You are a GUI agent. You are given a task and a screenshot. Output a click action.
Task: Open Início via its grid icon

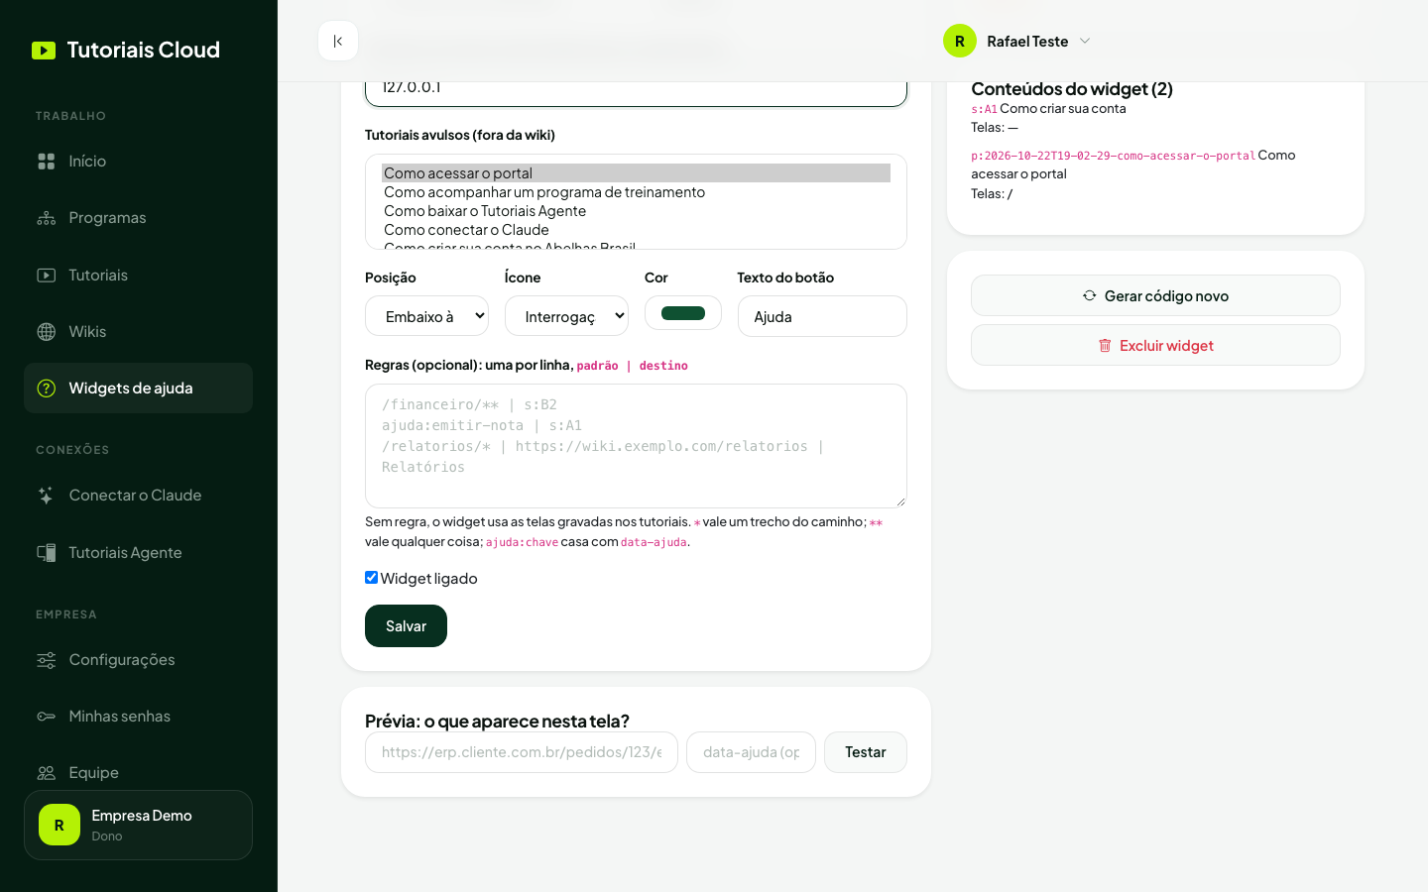[47, 161]
